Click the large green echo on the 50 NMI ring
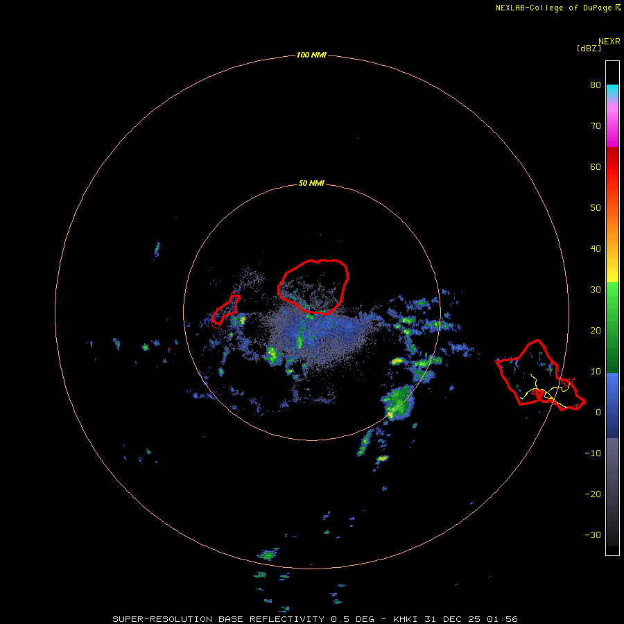 (x=398, y=402)
